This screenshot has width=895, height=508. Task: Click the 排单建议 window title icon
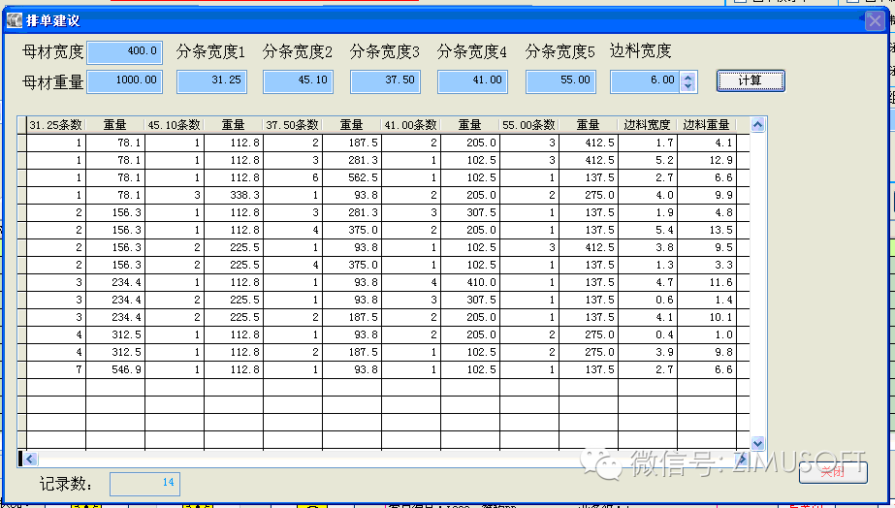click(14, 20)
